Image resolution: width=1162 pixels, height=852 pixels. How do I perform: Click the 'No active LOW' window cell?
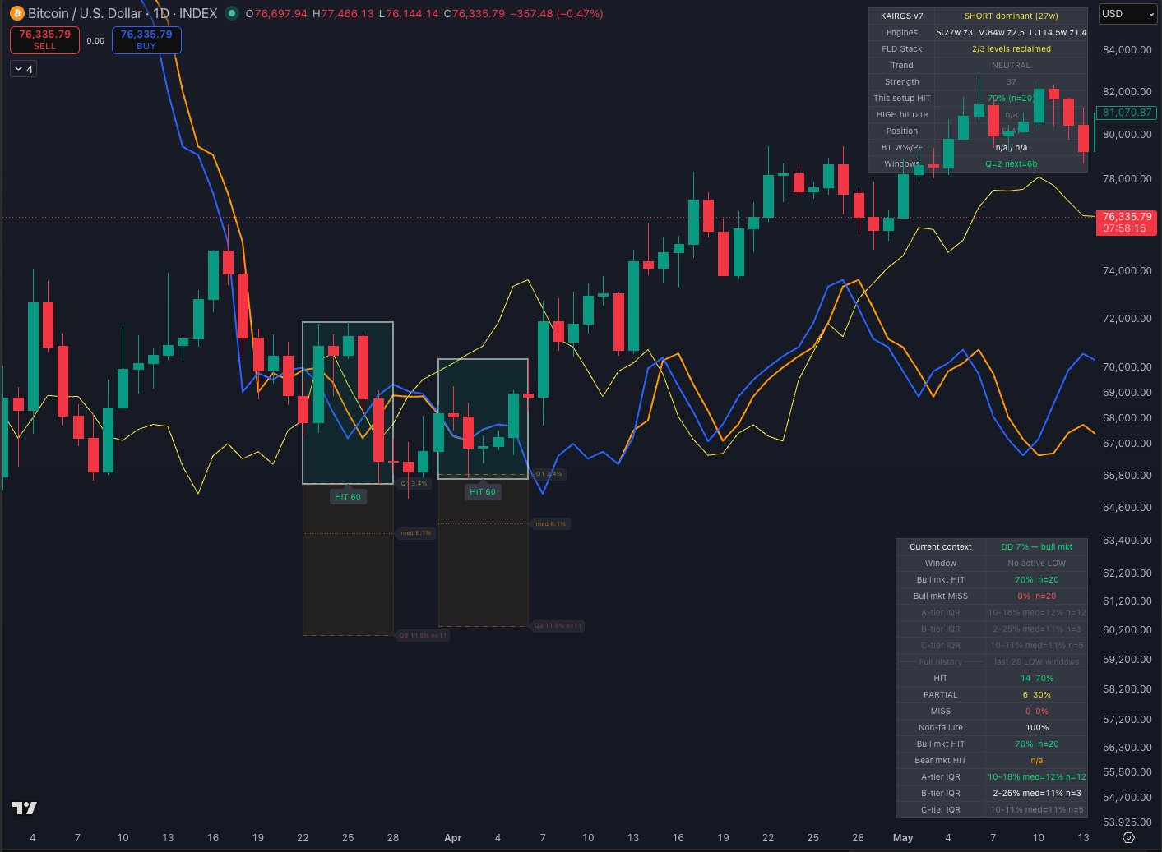coord(1036,563)
